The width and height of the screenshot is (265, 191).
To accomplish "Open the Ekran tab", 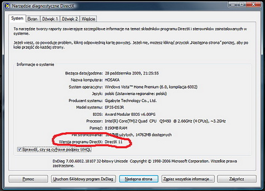I will coord(32,19).
